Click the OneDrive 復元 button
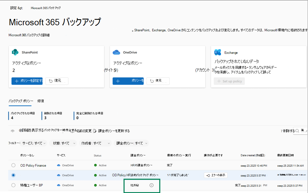This screenshot has width=308, height=193. pyautogui.click(x=158, y=81)
